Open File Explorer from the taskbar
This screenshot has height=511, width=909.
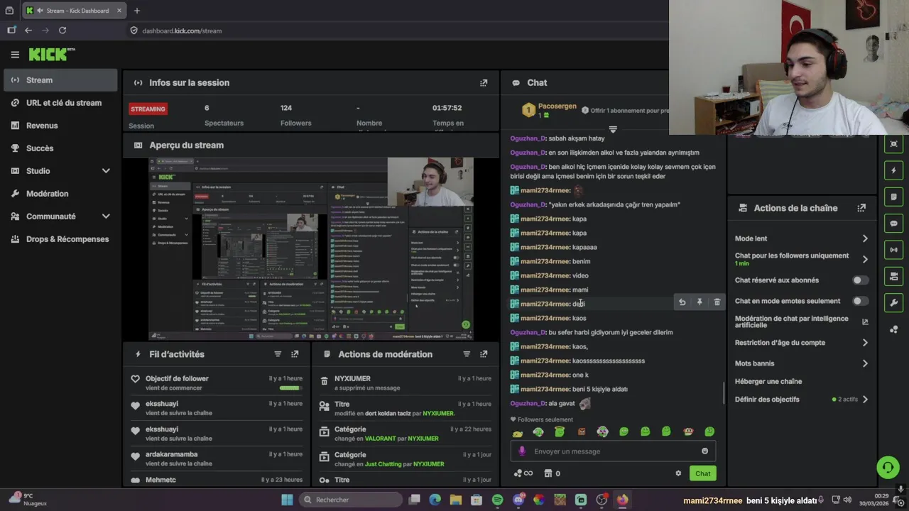tap(456, 500)
